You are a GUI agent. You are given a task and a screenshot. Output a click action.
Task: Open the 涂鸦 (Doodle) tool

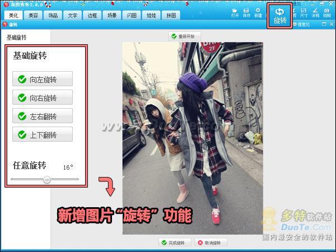coord(315,12)
